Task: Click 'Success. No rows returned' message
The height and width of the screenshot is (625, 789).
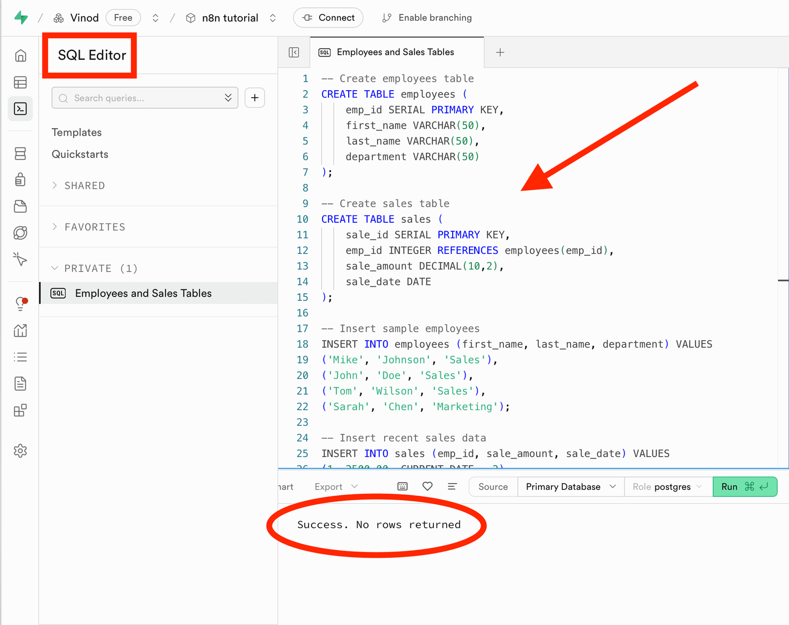Action: click(x=379, y=524)
